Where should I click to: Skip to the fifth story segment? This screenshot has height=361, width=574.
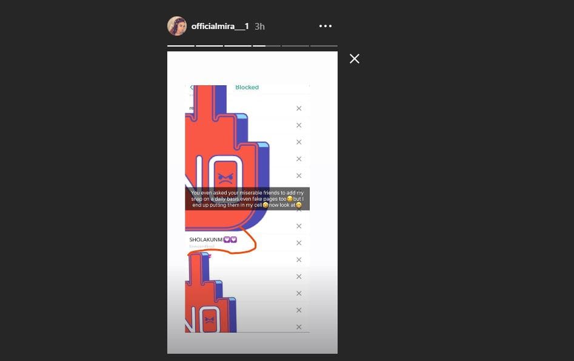(x=295, y=46)
